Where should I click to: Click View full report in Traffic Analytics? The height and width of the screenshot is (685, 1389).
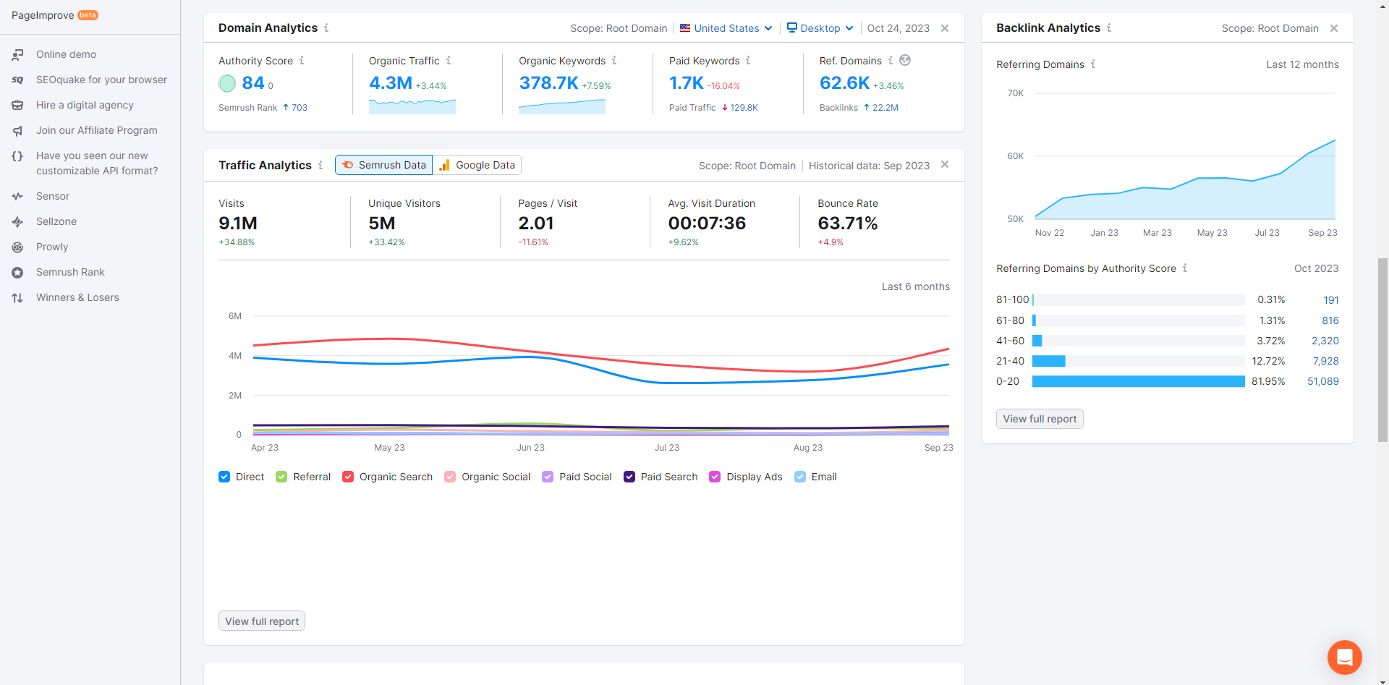click(262, 621)
